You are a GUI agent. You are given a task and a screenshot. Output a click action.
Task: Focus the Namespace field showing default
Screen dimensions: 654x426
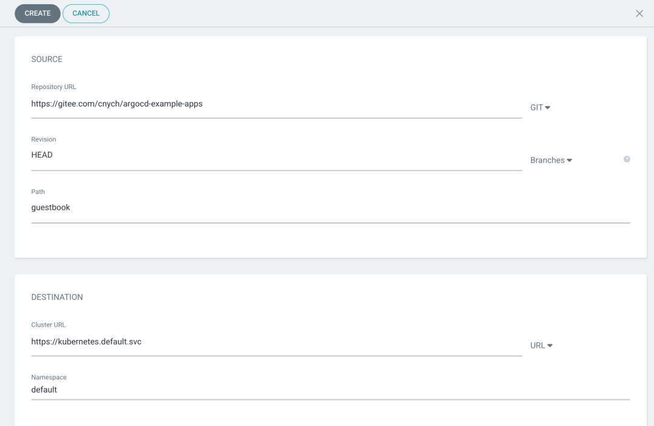pyautogui.click(x=330, y=390)
